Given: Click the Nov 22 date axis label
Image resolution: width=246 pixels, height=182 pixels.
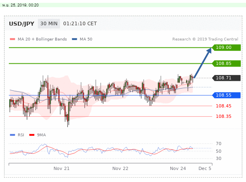Looking at the screenshot, I should tap(120, 168).
